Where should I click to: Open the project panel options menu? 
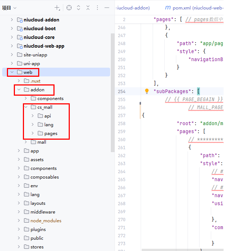click(x=97, y=8)
